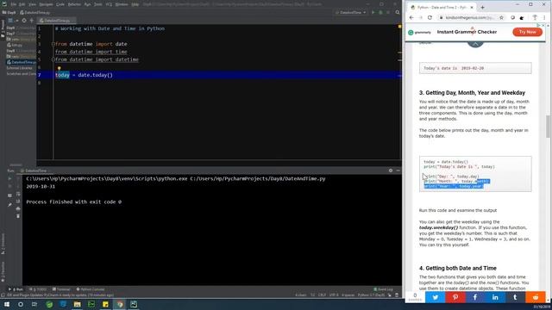Click Try Now on Grammarly ad
This screenshot has width=552, height=310.
(527, 32)
